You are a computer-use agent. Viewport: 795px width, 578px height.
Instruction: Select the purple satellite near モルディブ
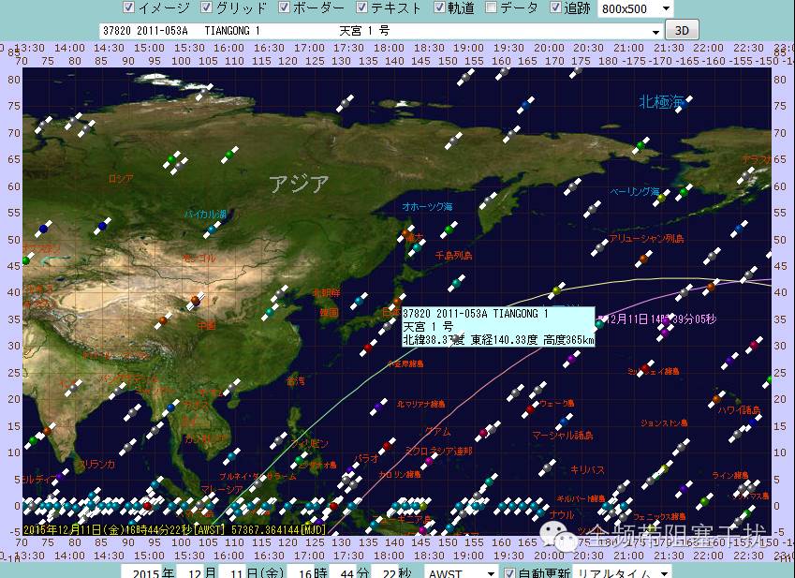[x=60, y=477]
